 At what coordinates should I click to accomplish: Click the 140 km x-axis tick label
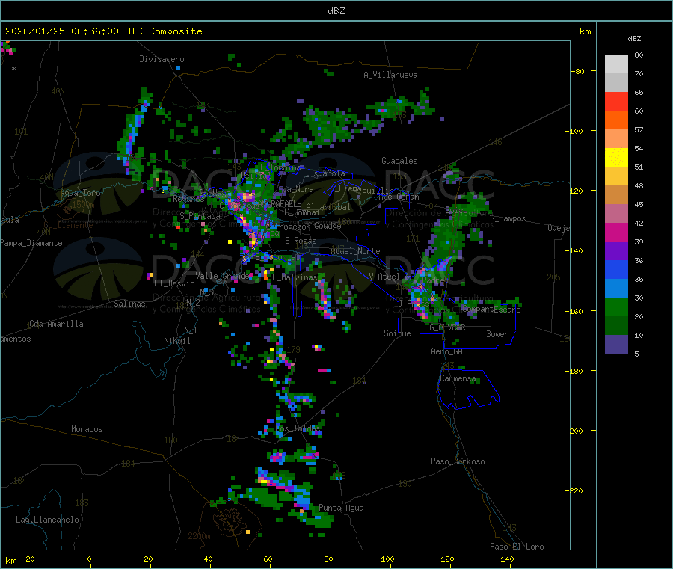[x=507, y=559]
